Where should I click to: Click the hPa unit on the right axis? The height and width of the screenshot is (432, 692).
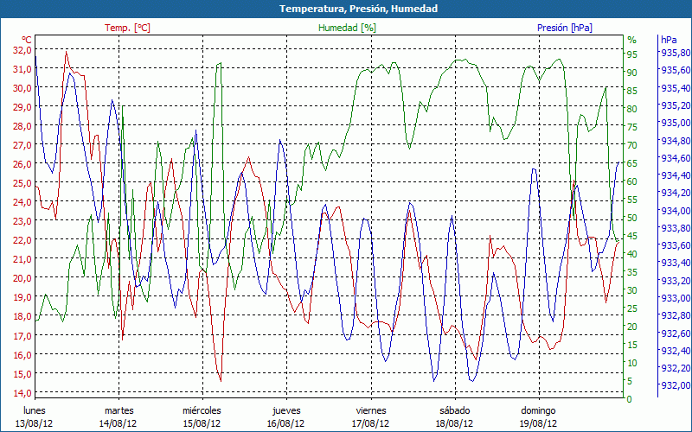669,40
